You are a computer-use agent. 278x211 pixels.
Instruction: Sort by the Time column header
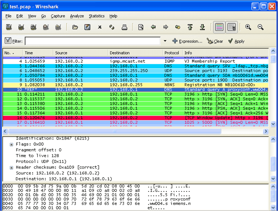click(x=38, y=53)
